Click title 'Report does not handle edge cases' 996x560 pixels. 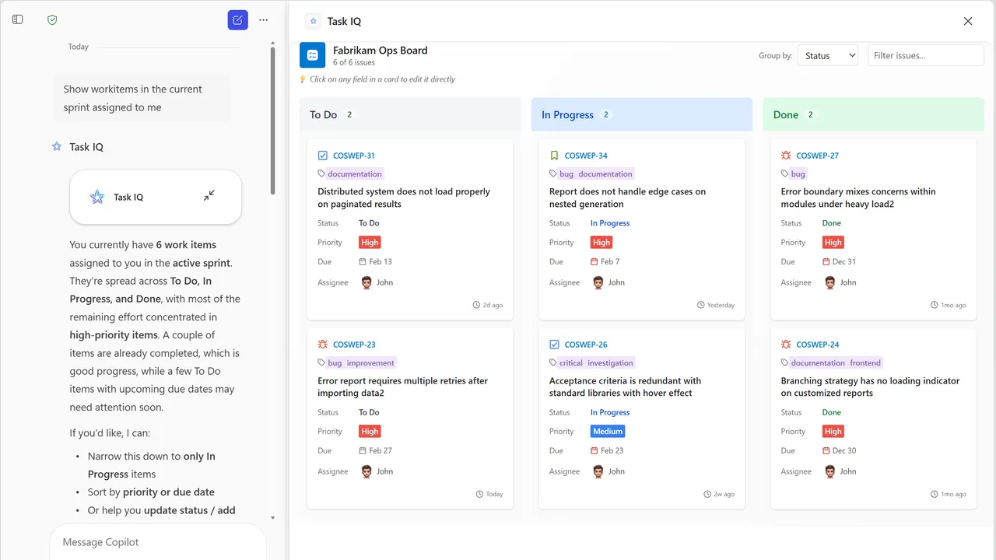[627, 198]
